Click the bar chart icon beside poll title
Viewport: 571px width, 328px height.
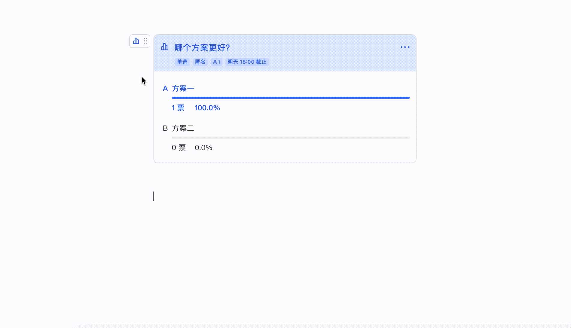click(x=164, y=47)
